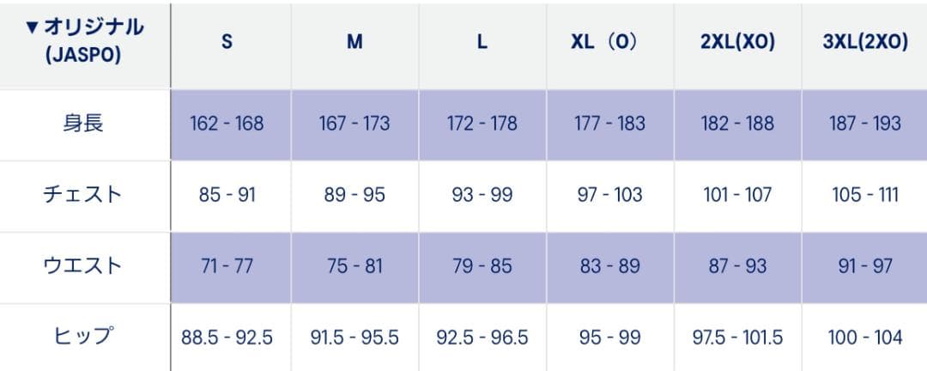Select the 89 - 95 chest cell
The width and height of the screenshot is (927, 371).
click(354, 195)
